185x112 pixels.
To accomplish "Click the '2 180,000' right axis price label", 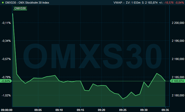I will pos(178,95).
